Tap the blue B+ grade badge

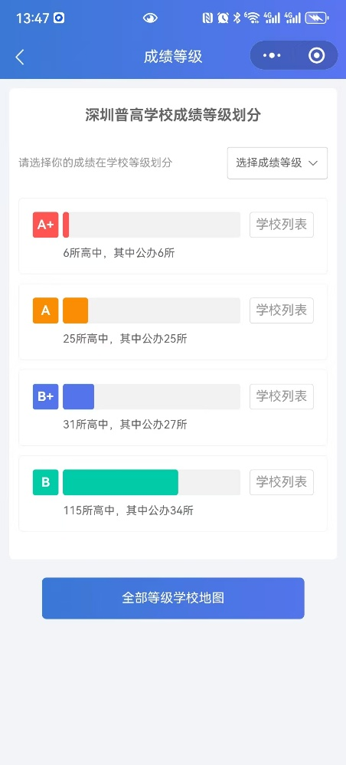46,396
